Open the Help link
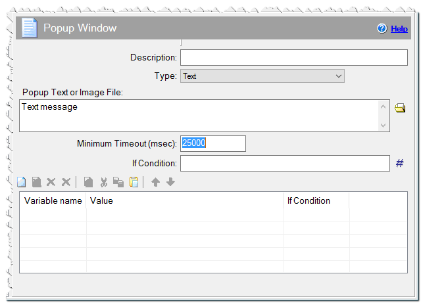Screen dimensions: 421x303 399,29
